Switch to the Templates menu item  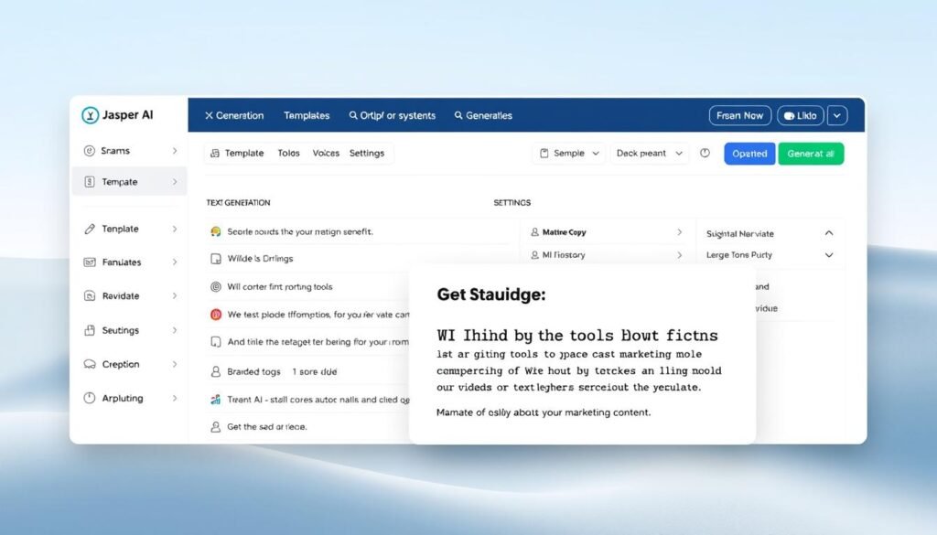tap(306, 115)
